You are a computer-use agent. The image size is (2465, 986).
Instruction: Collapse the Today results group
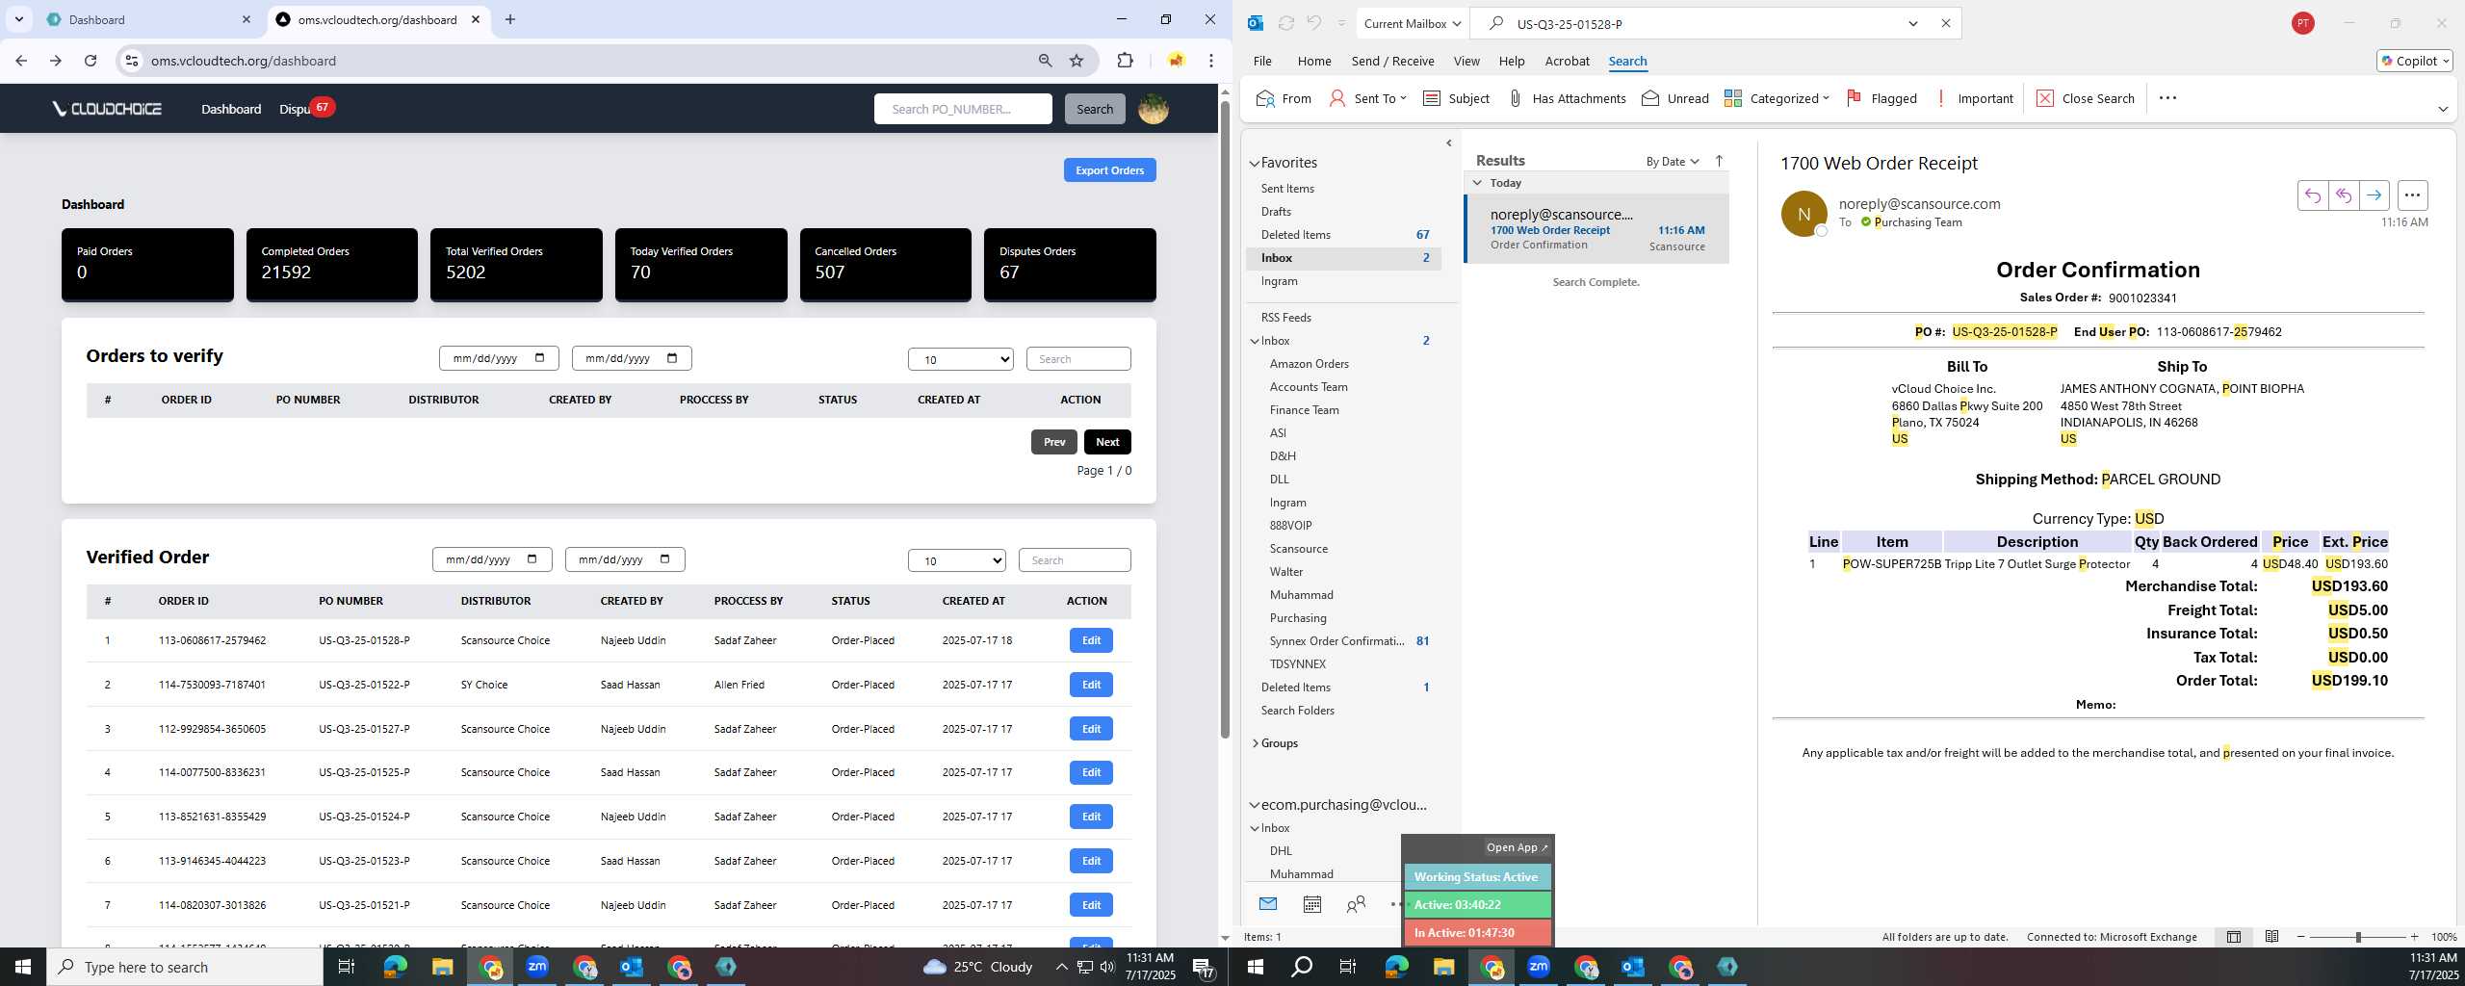tap(1477, 183)
